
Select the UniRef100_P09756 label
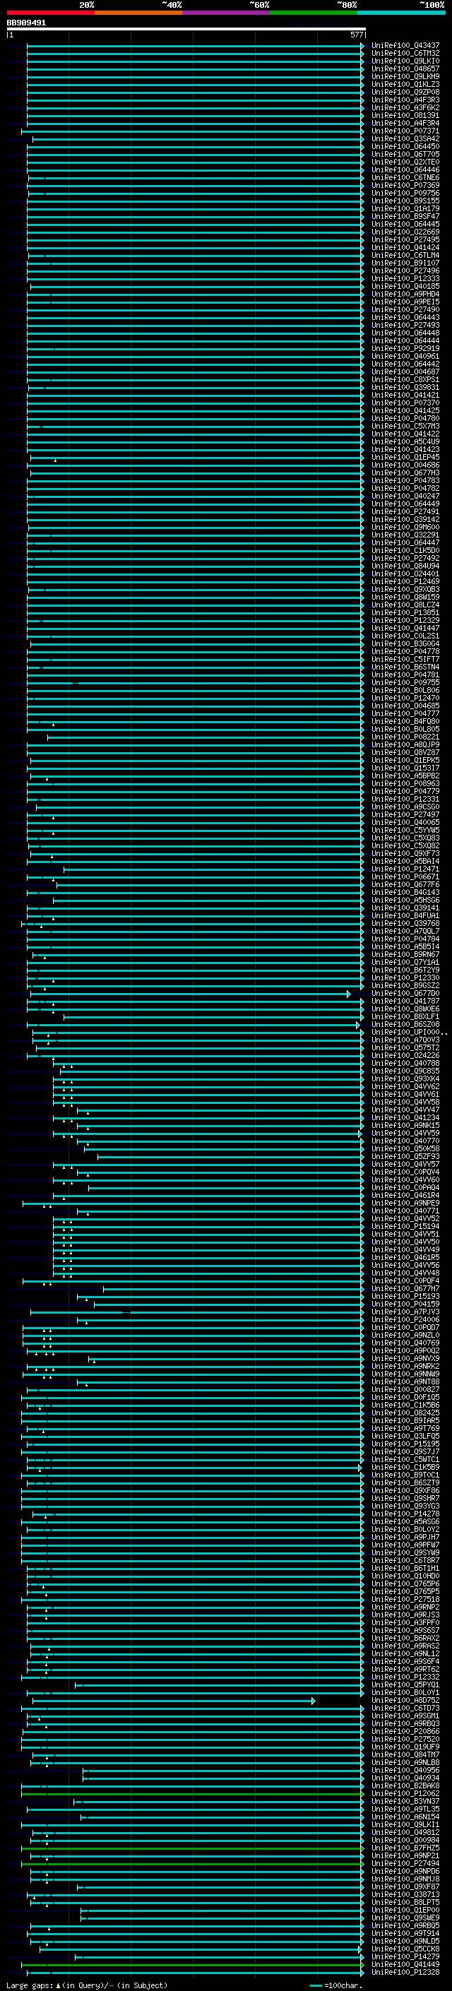405,194
